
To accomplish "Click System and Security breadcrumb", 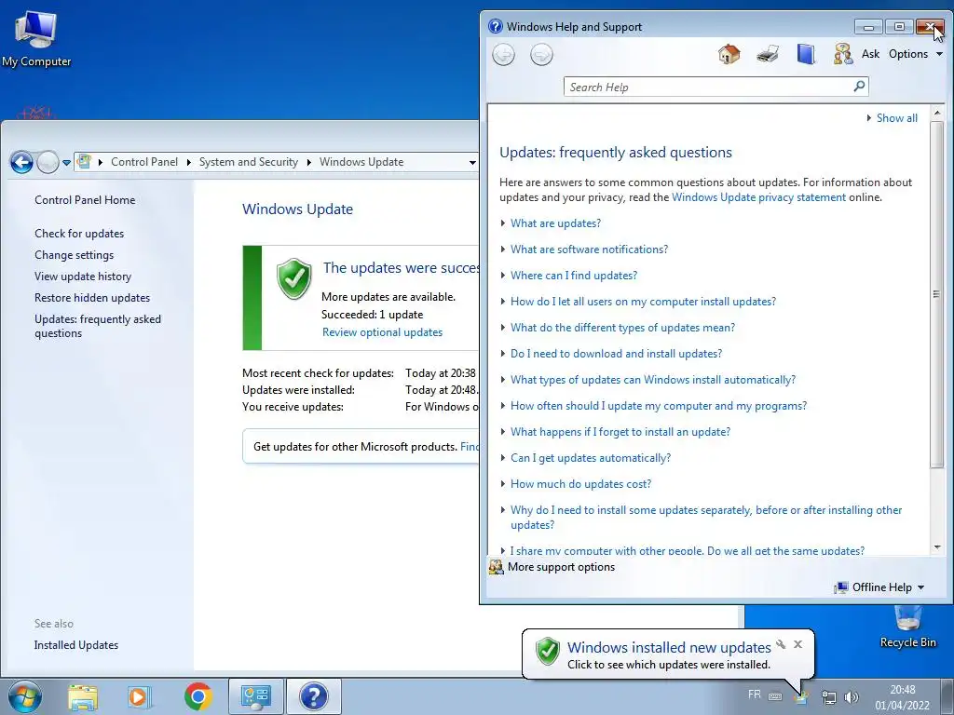I will (x=248, y=162).
